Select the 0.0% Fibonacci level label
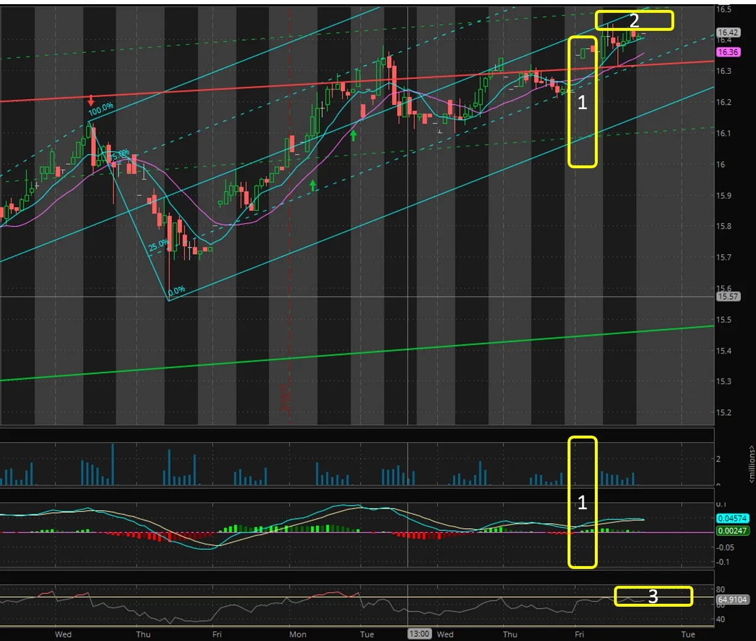Viewport: 756px width, 641px height. pos(176,290)
